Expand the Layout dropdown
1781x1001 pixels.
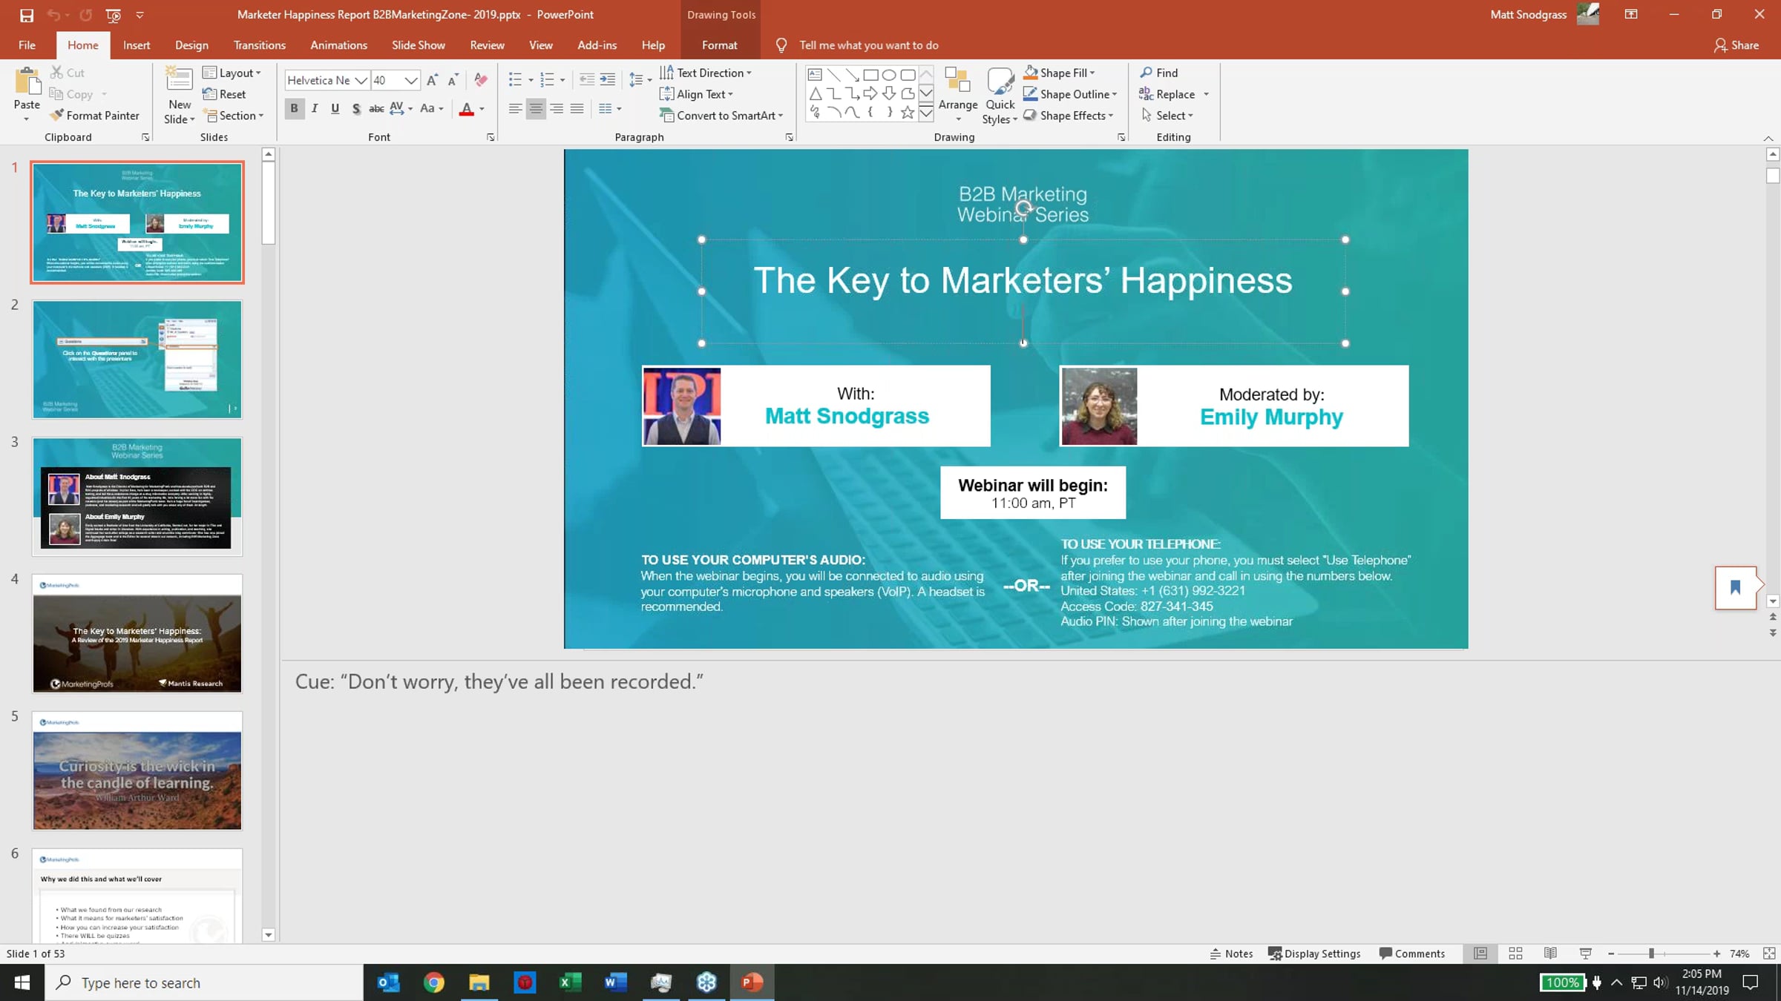pyautogui.click(x=258, y=73)
